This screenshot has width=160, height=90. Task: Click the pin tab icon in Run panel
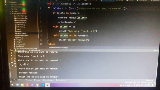coord(12,65)
